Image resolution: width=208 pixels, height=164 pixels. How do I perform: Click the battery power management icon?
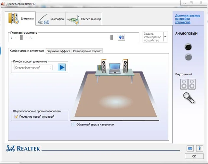[x=190, y=148]
